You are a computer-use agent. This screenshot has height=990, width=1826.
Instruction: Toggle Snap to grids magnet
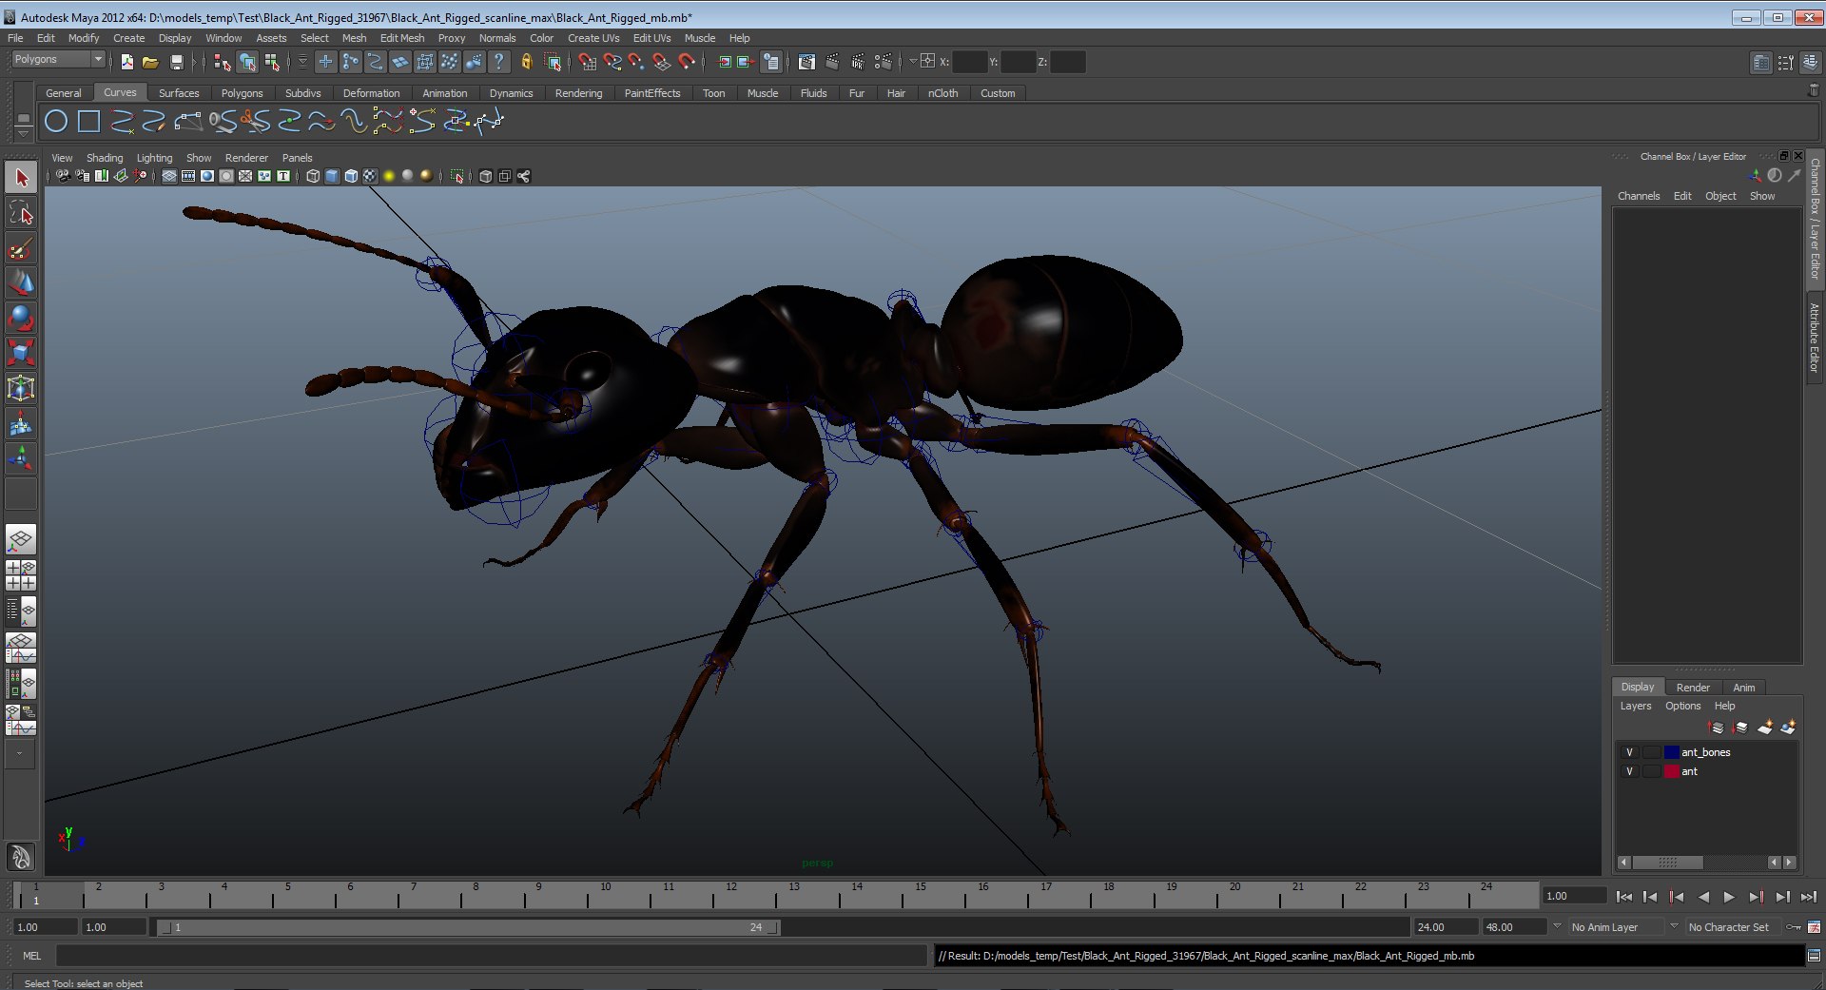[x=587, y=62]
